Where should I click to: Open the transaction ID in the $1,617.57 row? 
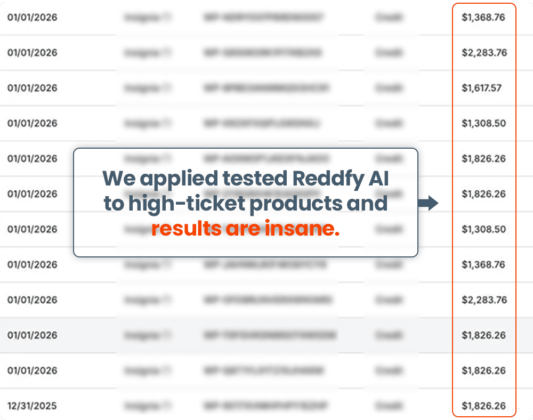click(266, 88)
